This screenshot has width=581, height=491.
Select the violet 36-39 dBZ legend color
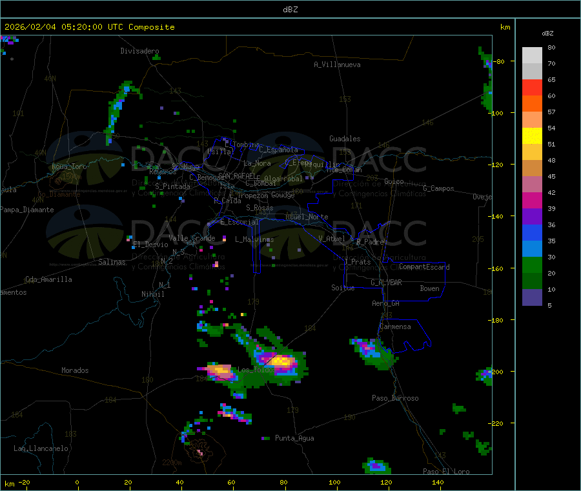click(x=532, y=217)
